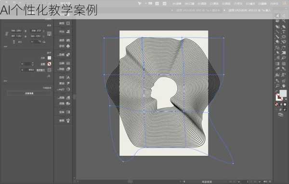This screenshot has height=184, width=289.
Task: Select the top-left envelope mesh anchor point
Action: [x=104, y=38]
